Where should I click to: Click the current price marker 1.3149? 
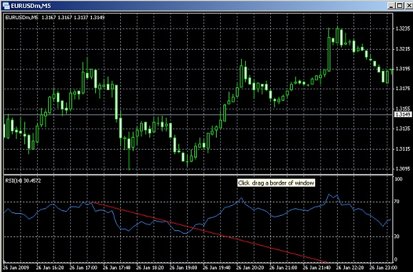click(402, 114)
